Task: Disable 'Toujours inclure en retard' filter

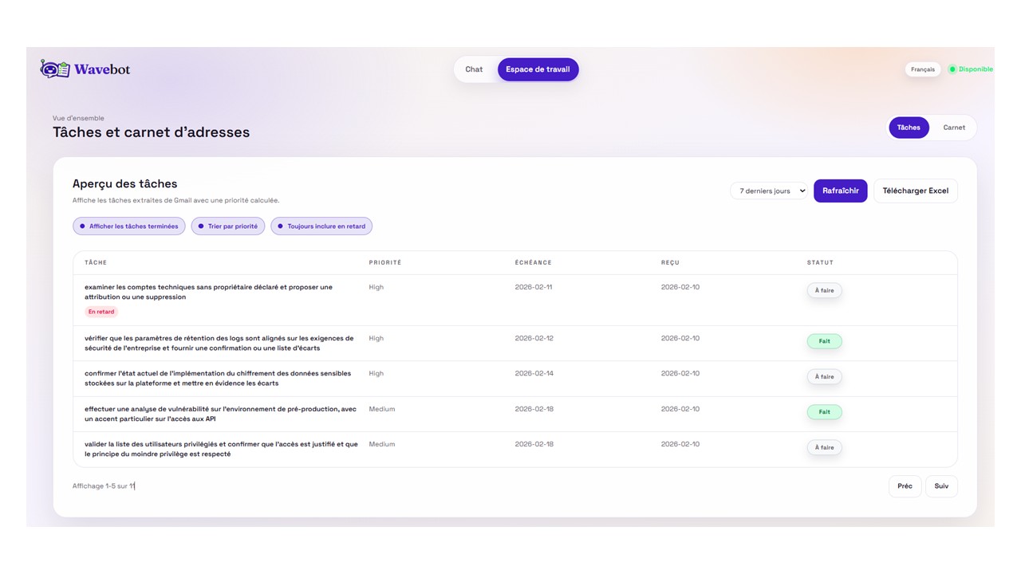Action: pos(321,226)
